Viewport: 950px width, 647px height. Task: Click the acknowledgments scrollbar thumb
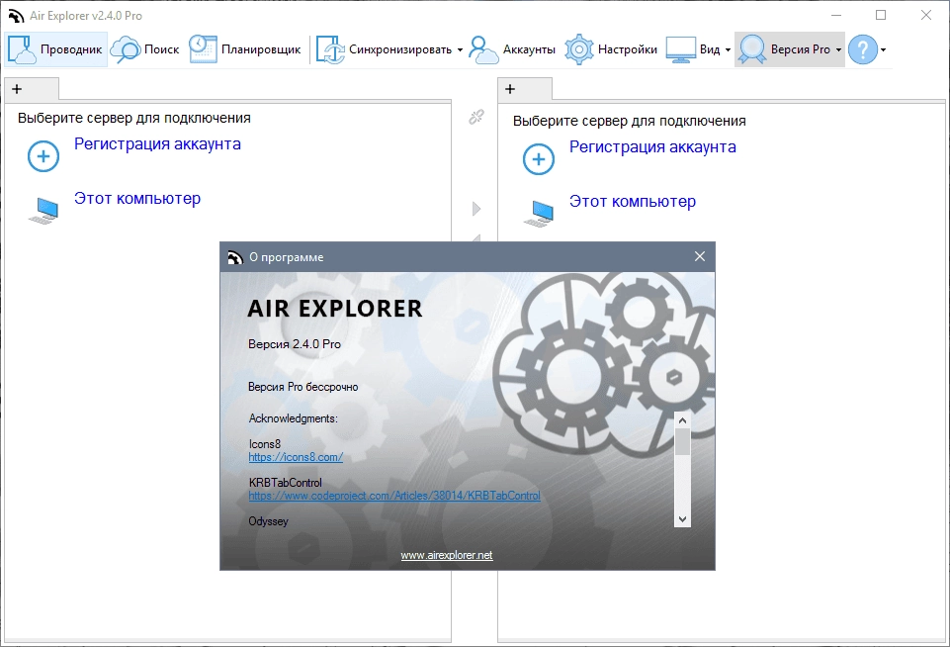[682, 441]
